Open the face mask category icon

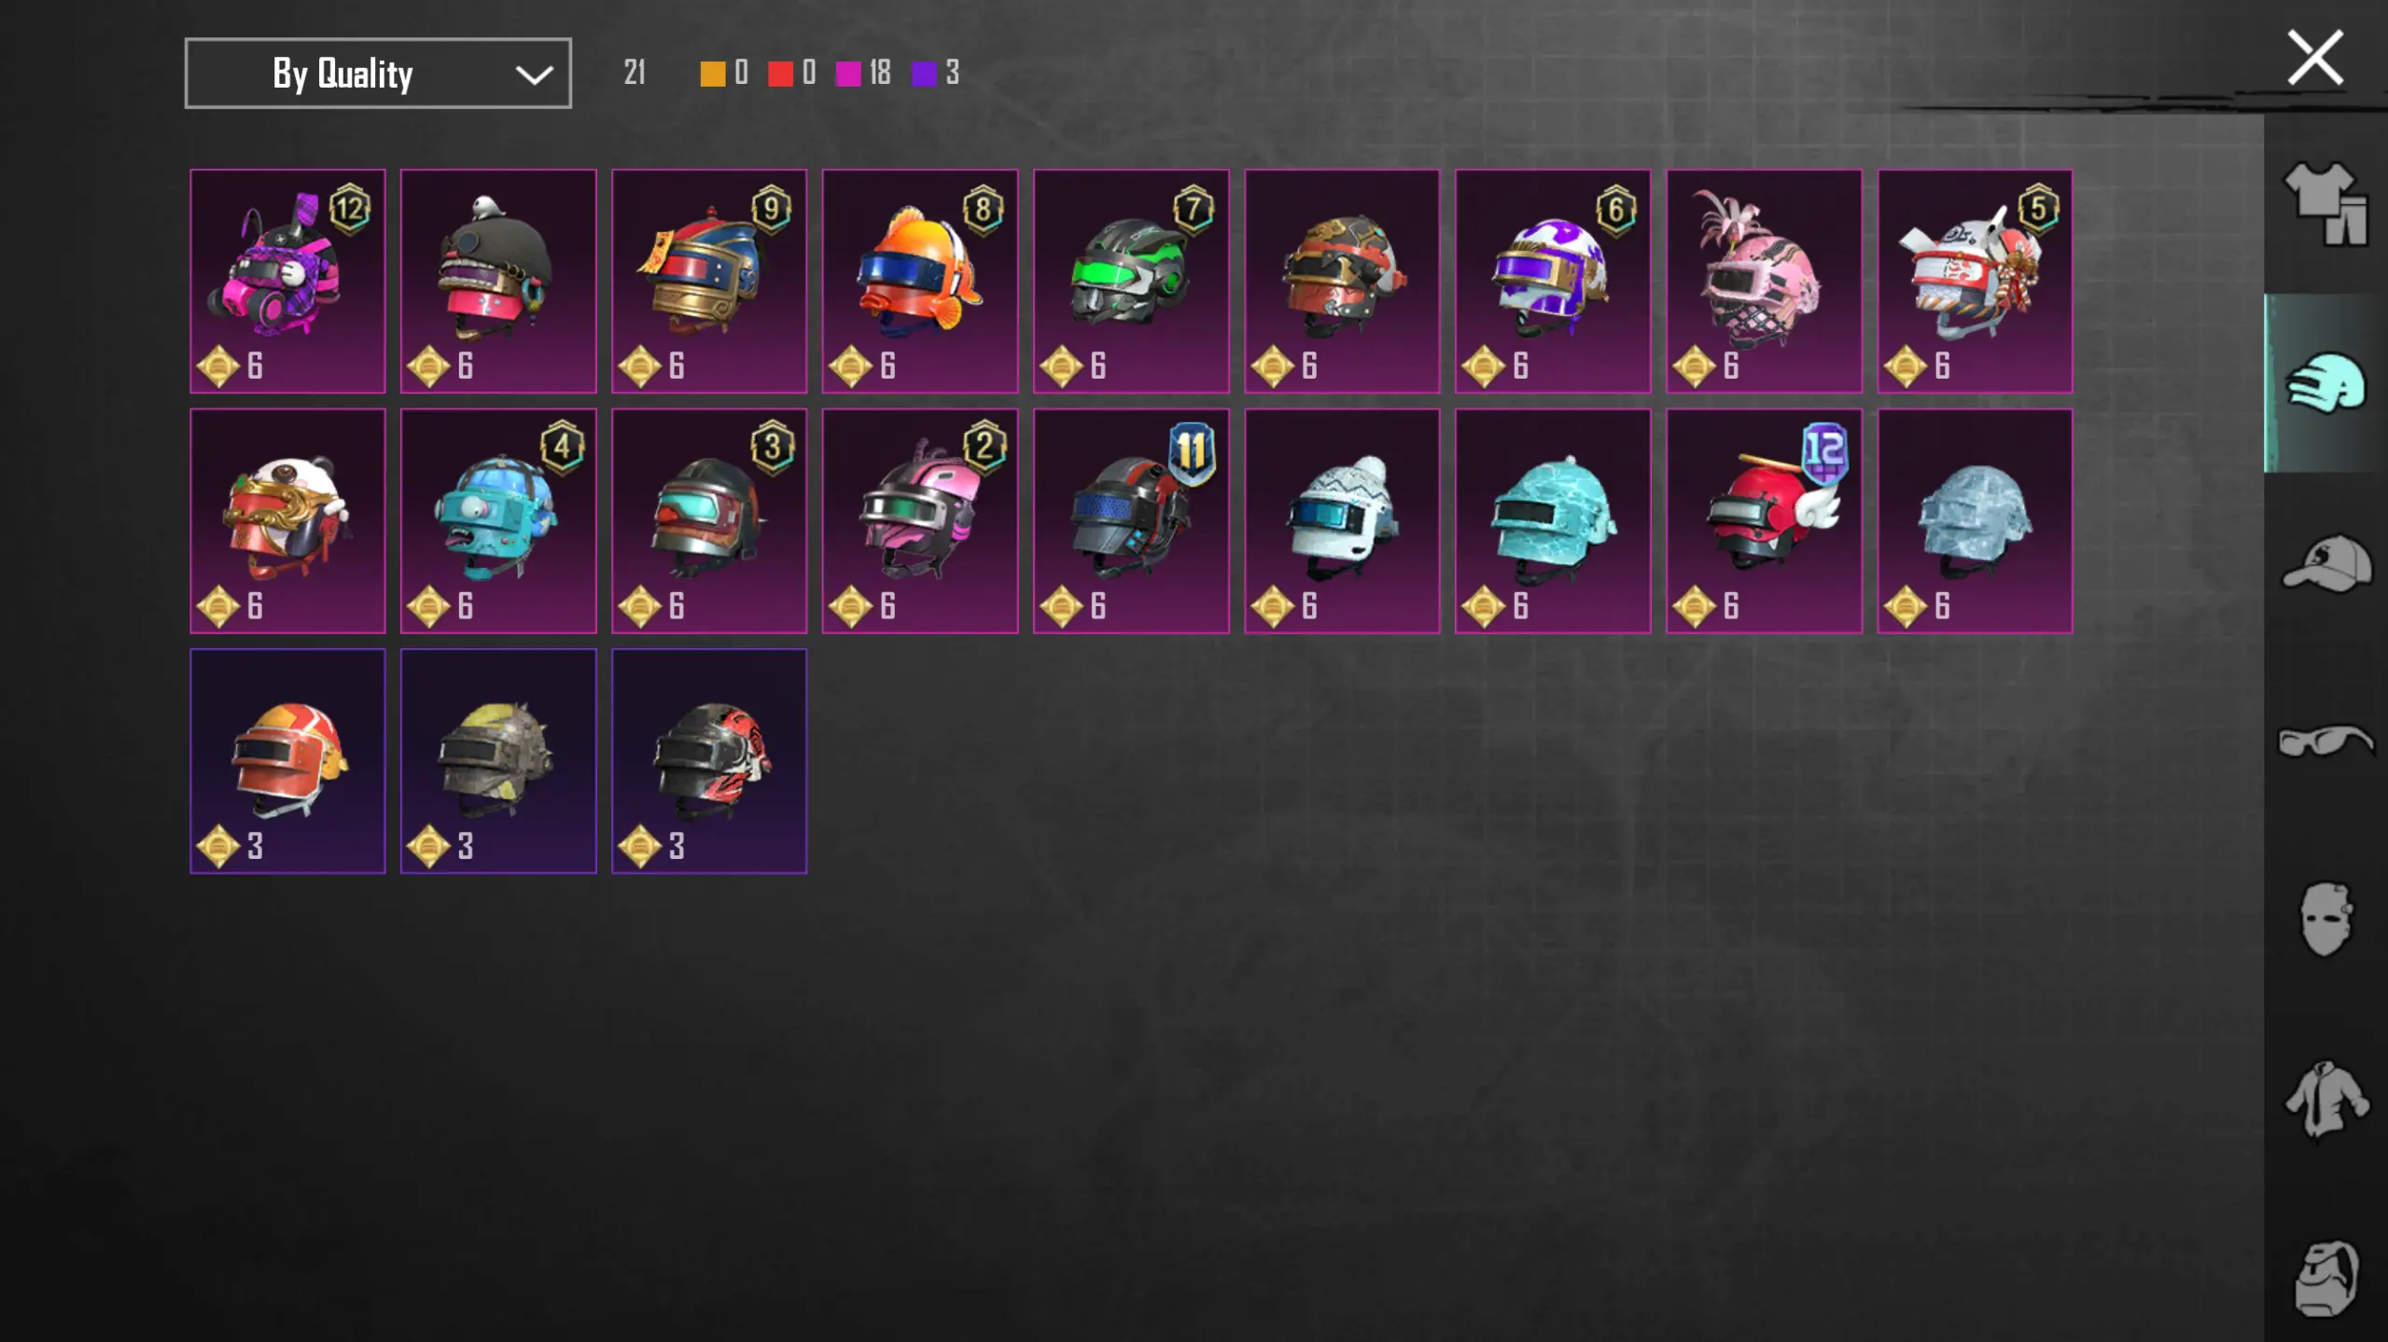2325,920
